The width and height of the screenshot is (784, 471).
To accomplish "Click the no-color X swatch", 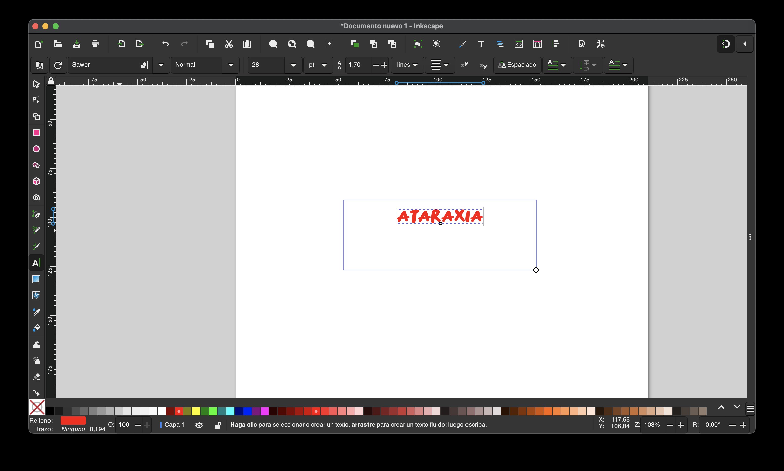I will click(x=37, y=407).
